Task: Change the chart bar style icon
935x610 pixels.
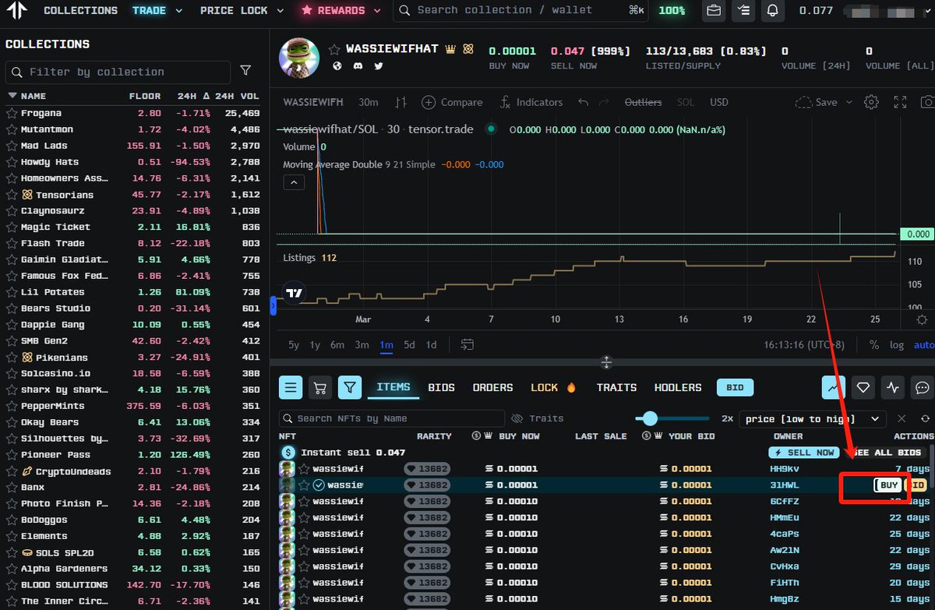Action: coord(401,102)
